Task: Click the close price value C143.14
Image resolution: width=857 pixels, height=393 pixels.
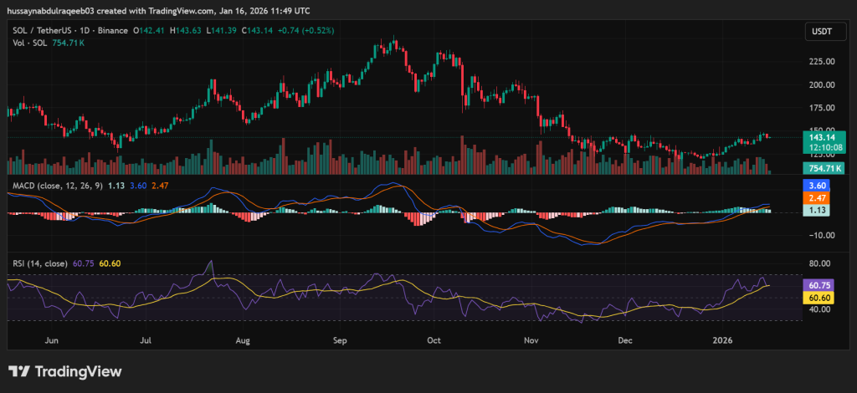Action: coord(234,30)
